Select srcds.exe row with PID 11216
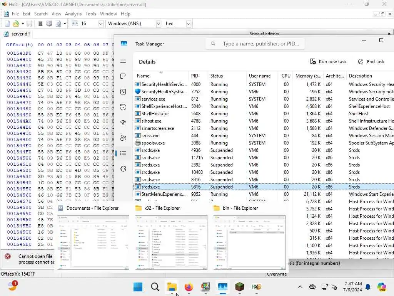 pos(263,158)
